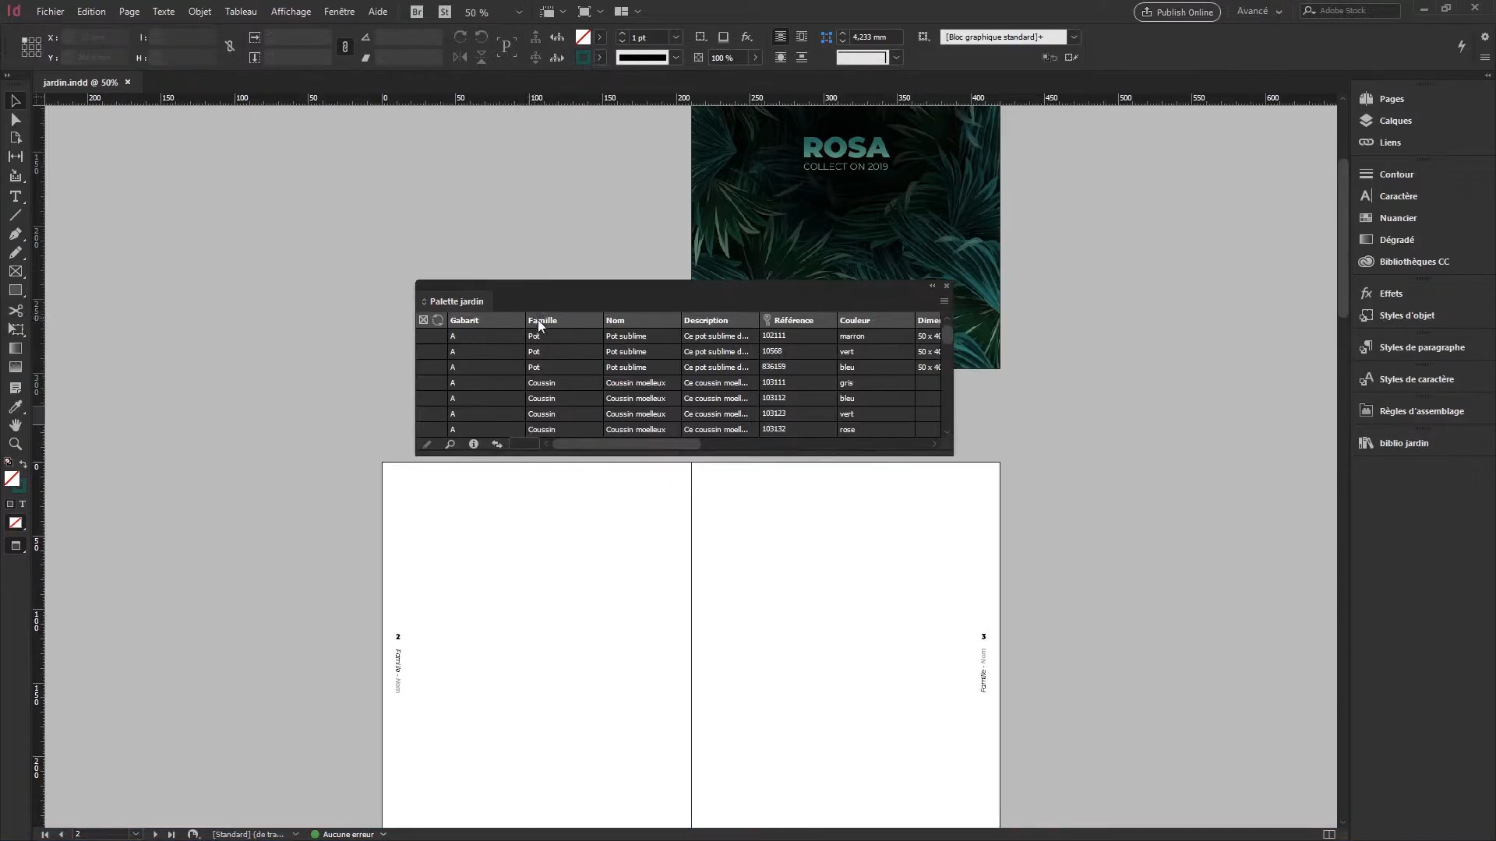Activate the Zoom tool
Screen dimensions: 1496x841
tap(16, 444)
